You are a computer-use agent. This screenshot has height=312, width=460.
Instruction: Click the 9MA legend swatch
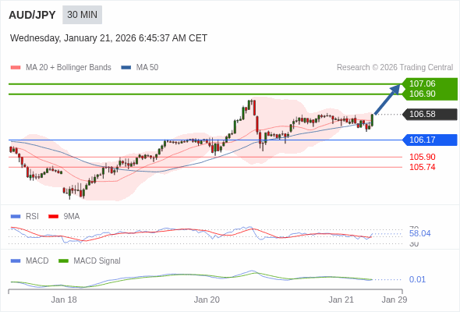(x=53, y=217)
